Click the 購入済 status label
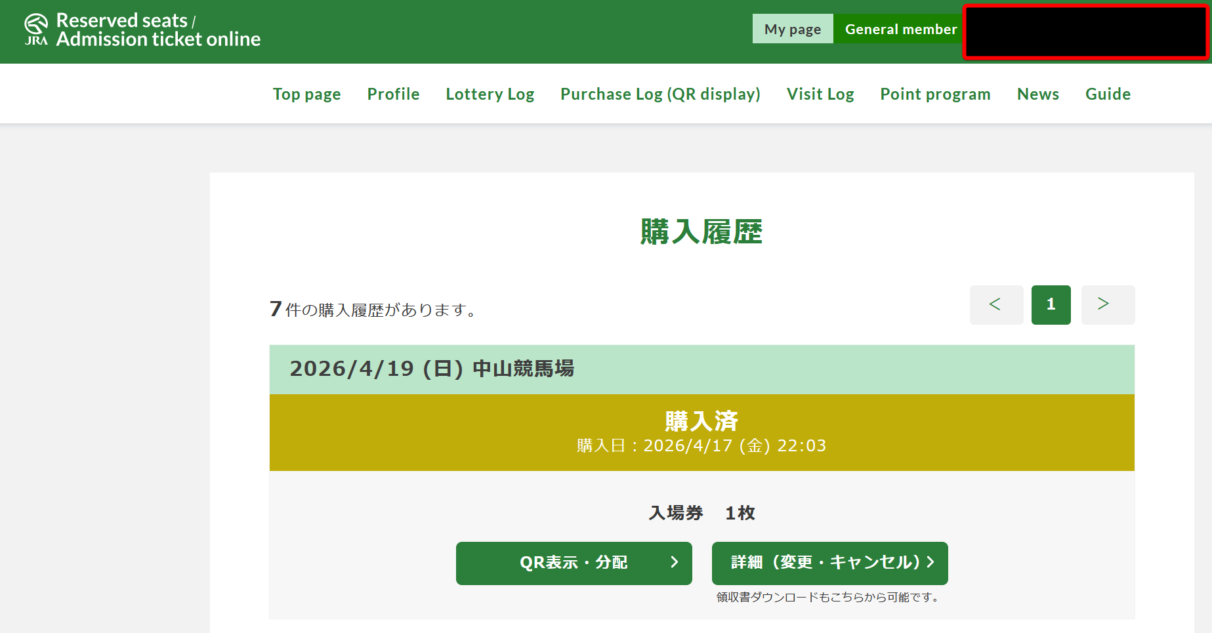The width and height of the screenshot is (1212, 633). 701,420
